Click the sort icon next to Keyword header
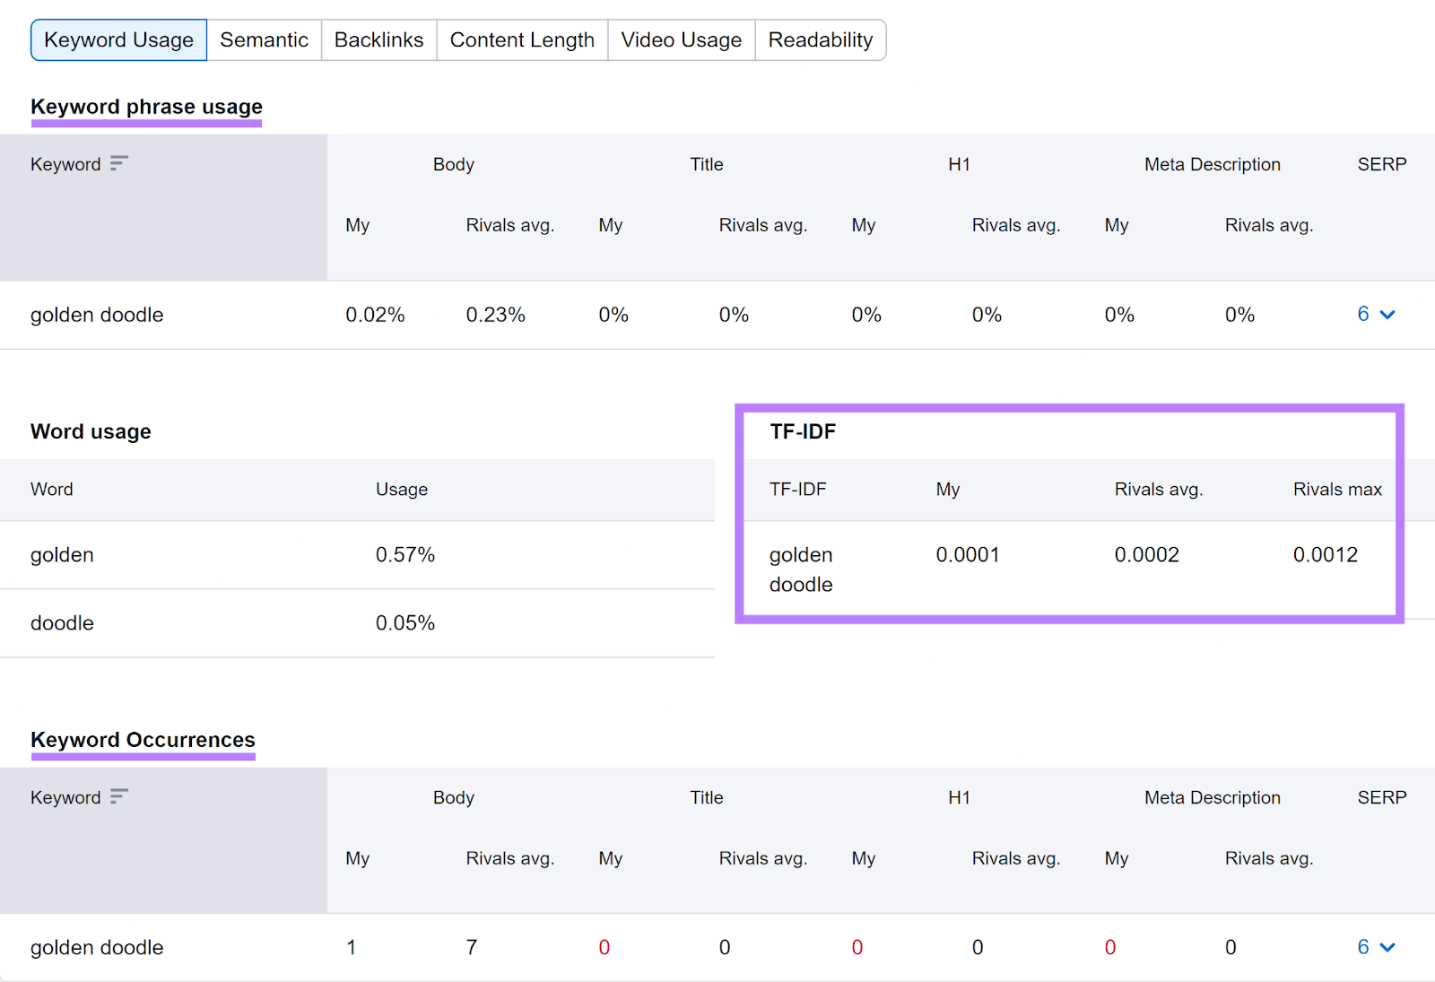This screenshot has height=982, width=1435. (119, 163)
